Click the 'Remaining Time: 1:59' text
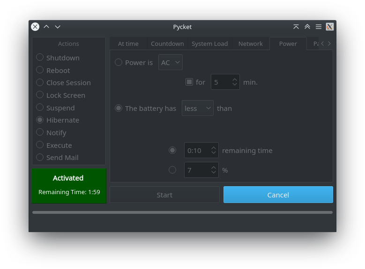Screen dimensions: 365x269 tap(69, 192)
